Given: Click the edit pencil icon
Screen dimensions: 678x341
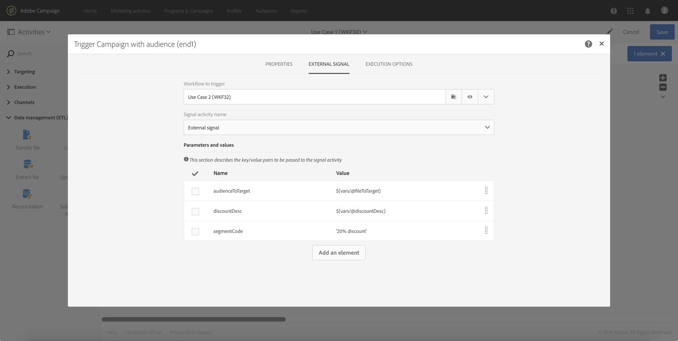Looking at the screenshot, I should point(610,31).
